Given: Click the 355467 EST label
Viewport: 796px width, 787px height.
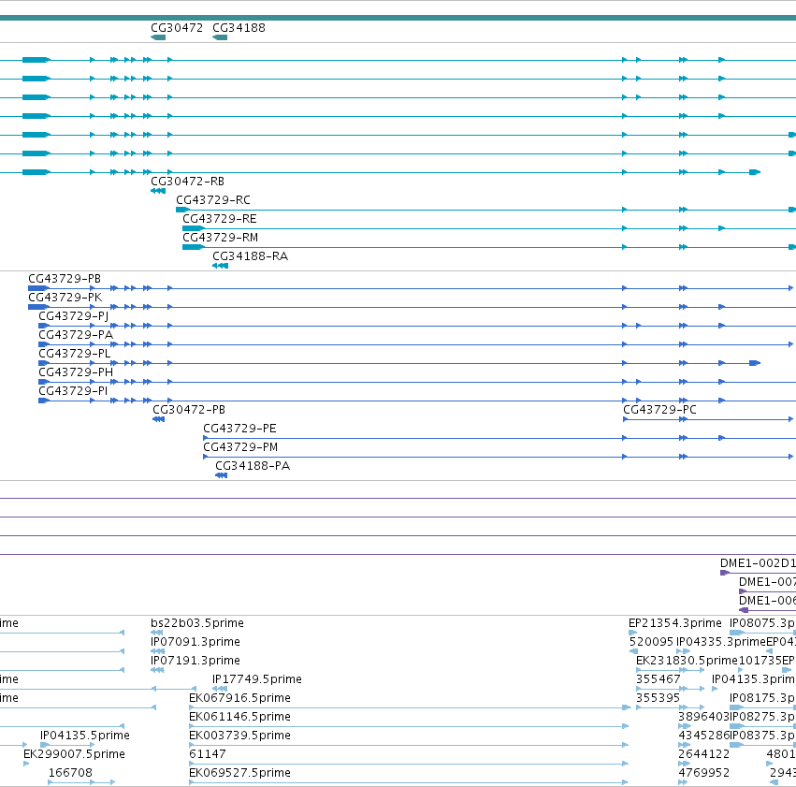Looking at the screenshot, I should pyautogui.click(x=658, y=679).
